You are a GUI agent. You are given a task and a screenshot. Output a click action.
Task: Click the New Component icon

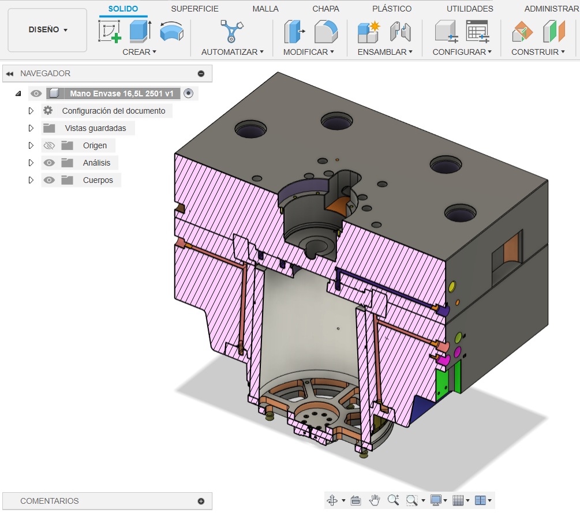pyautogui.click(x=368, y=31)
